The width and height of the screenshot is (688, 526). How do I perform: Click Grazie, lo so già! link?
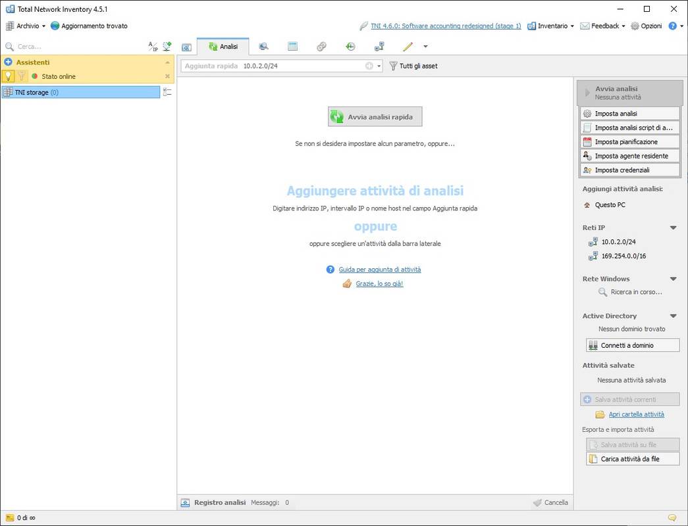click(379, 283)
